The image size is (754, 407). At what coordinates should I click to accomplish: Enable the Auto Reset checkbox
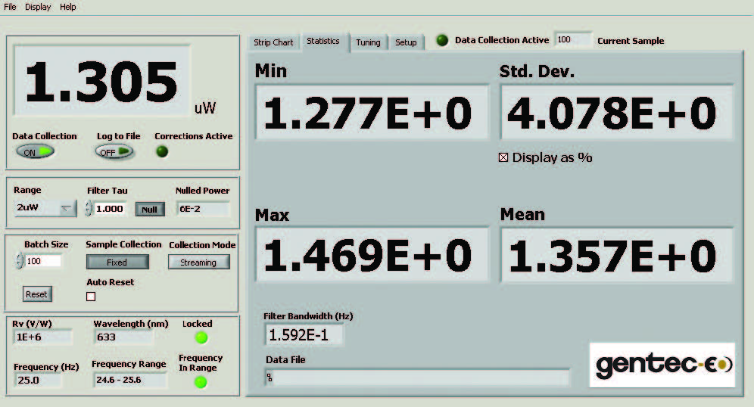pos(92,297)
